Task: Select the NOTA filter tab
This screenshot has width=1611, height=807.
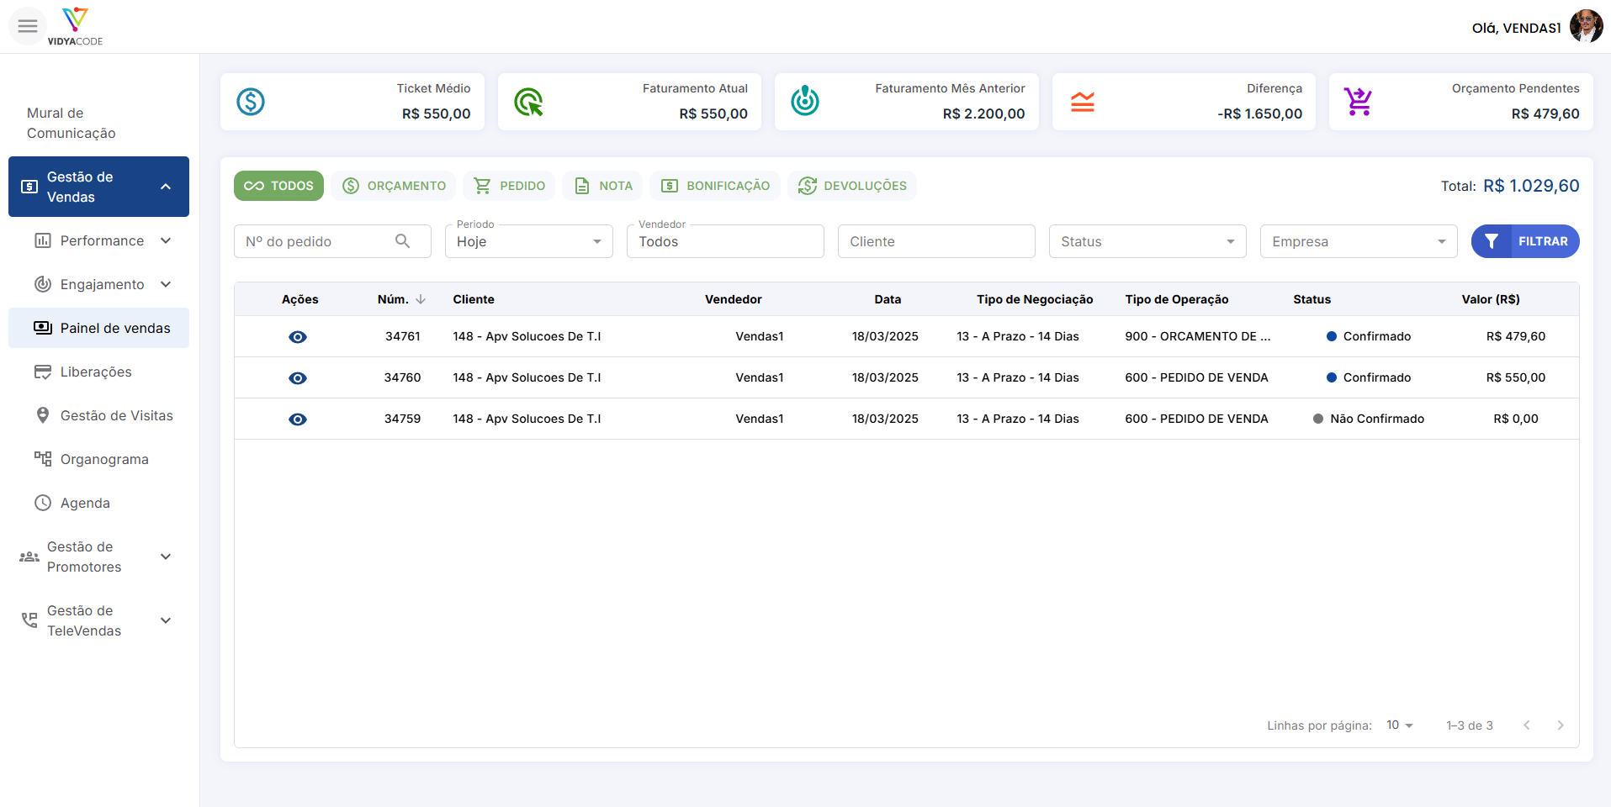Action: click(603, 186)
